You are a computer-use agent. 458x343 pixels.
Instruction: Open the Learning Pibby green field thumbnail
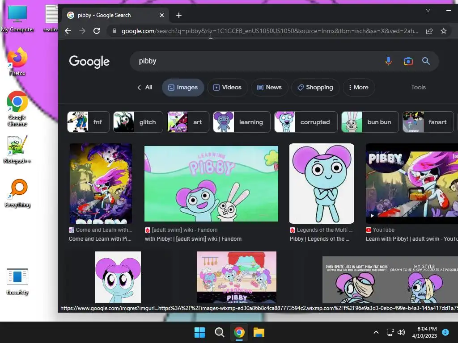click(x=211, y=184)
